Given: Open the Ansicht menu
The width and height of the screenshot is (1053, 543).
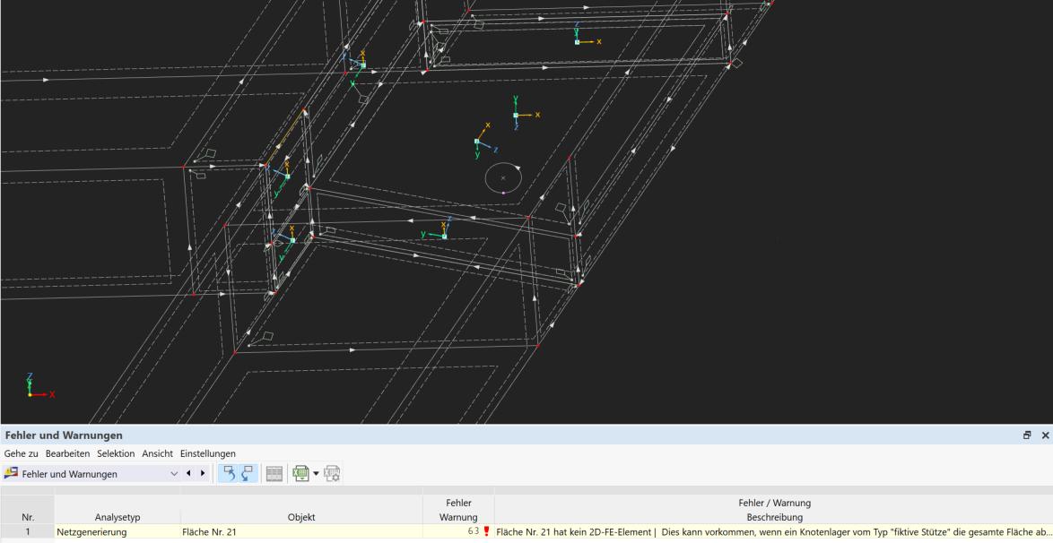Looking at the screenshot, I should coord(157,453).
